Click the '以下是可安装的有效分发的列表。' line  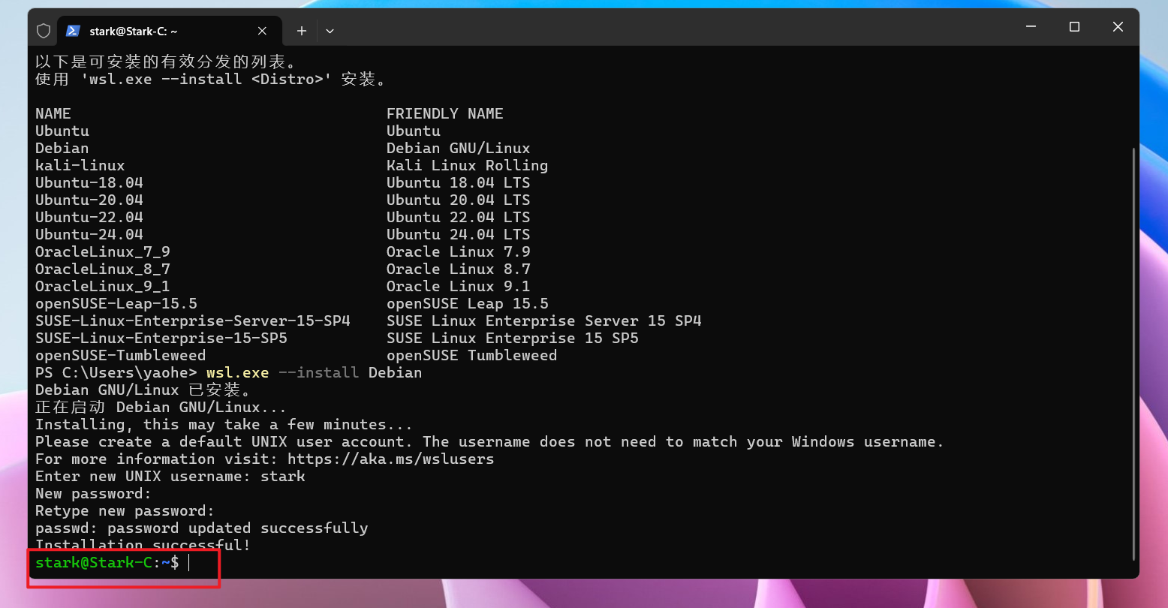click(166, 62)
